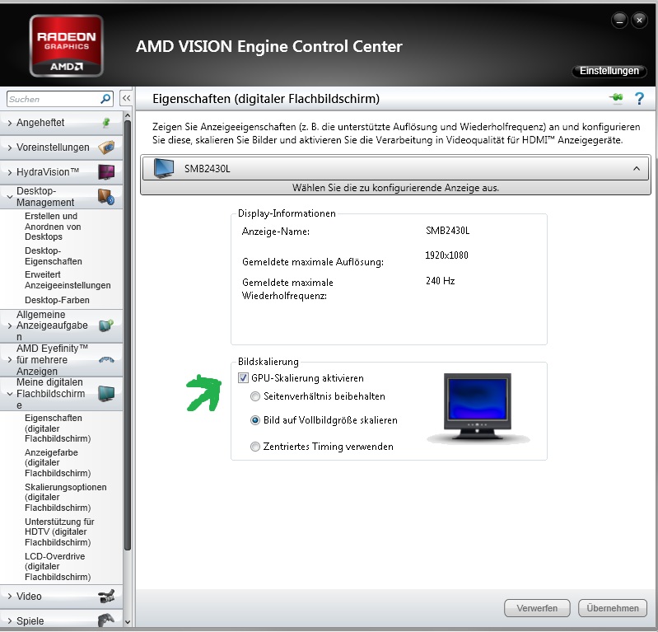Click the Einstellungen button
The image size is (658, 632).
point(609,71)
